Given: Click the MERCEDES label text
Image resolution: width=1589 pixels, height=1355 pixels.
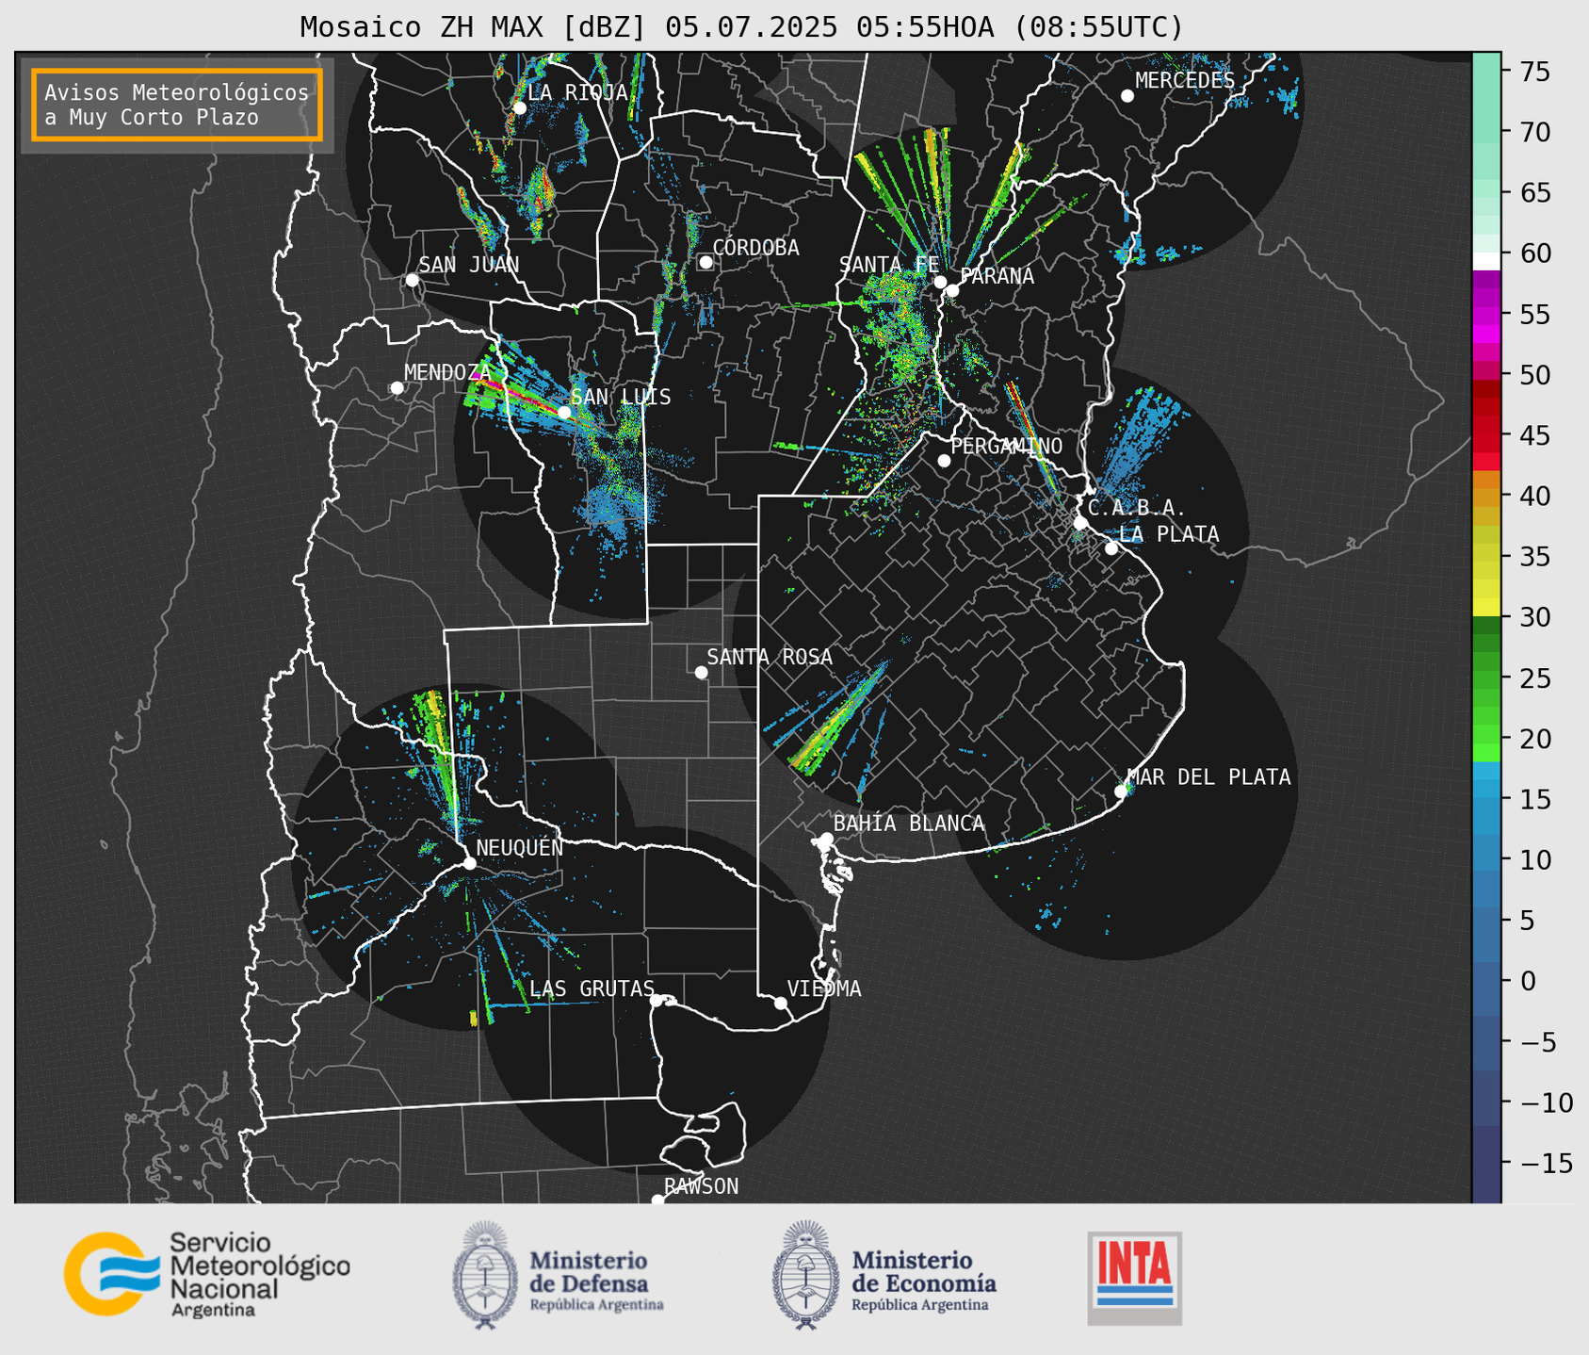Looking at the screenshot, I should 1185,80.
